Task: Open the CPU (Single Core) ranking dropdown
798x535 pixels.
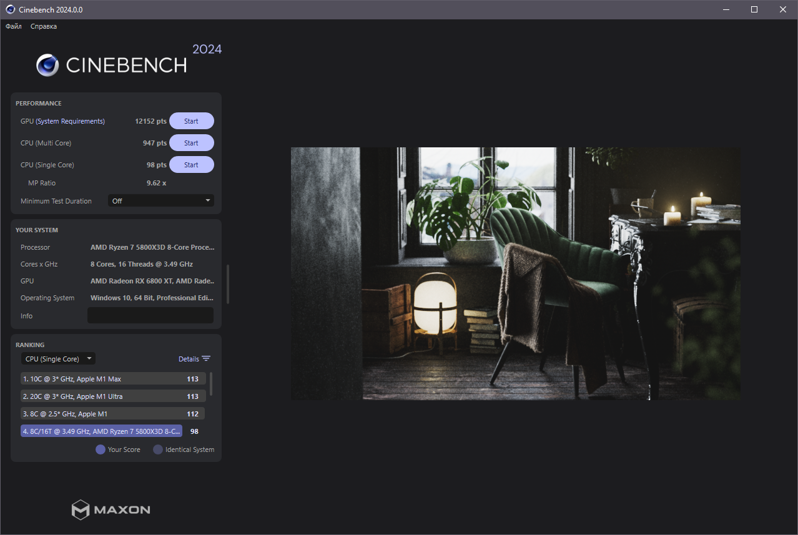Action: point(58,359)
